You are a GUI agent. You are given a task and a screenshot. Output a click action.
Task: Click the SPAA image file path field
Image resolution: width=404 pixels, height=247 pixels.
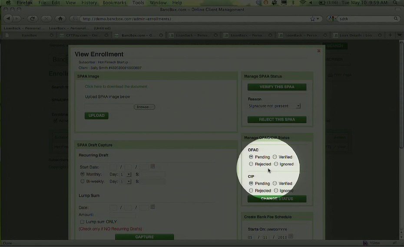coord(109,107)
